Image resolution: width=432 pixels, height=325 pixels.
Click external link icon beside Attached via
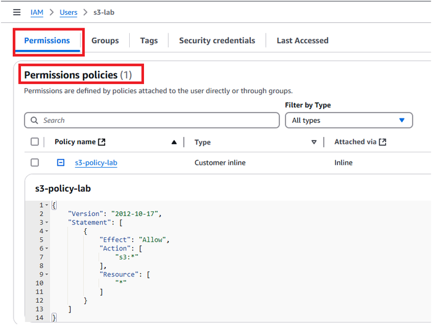point(383,142)
